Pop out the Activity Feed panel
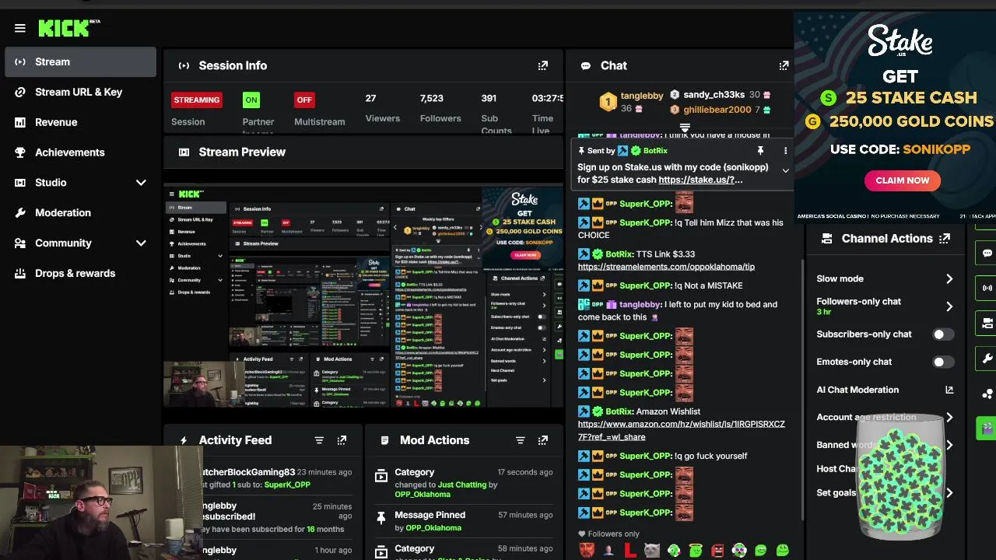 click(x=342, y=440)
